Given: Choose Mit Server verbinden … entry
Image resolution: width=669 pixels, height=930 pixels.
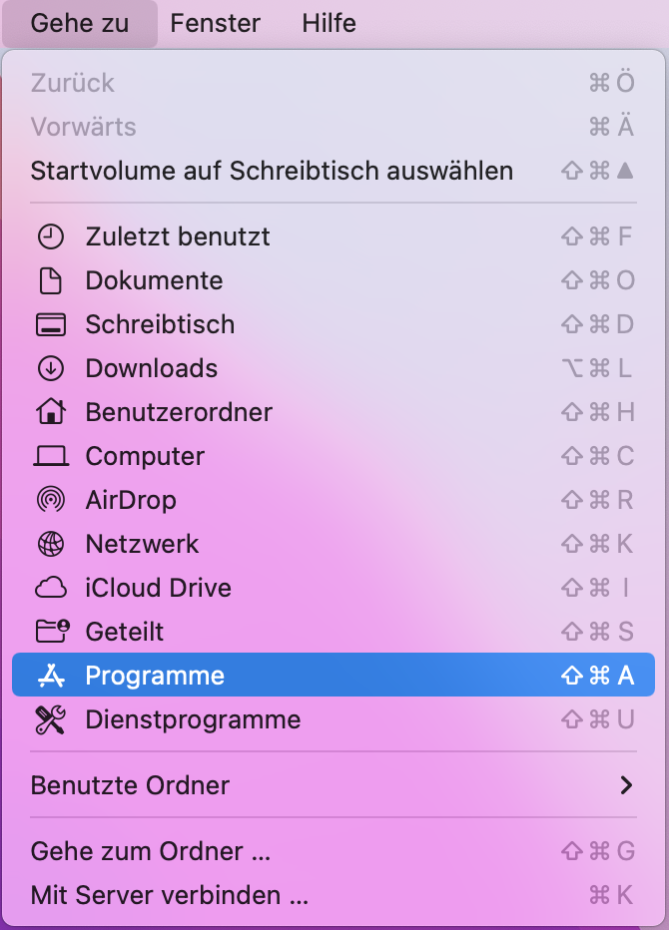Looking at the screenshot, I should pyautogui.click(x=170, y=895).
